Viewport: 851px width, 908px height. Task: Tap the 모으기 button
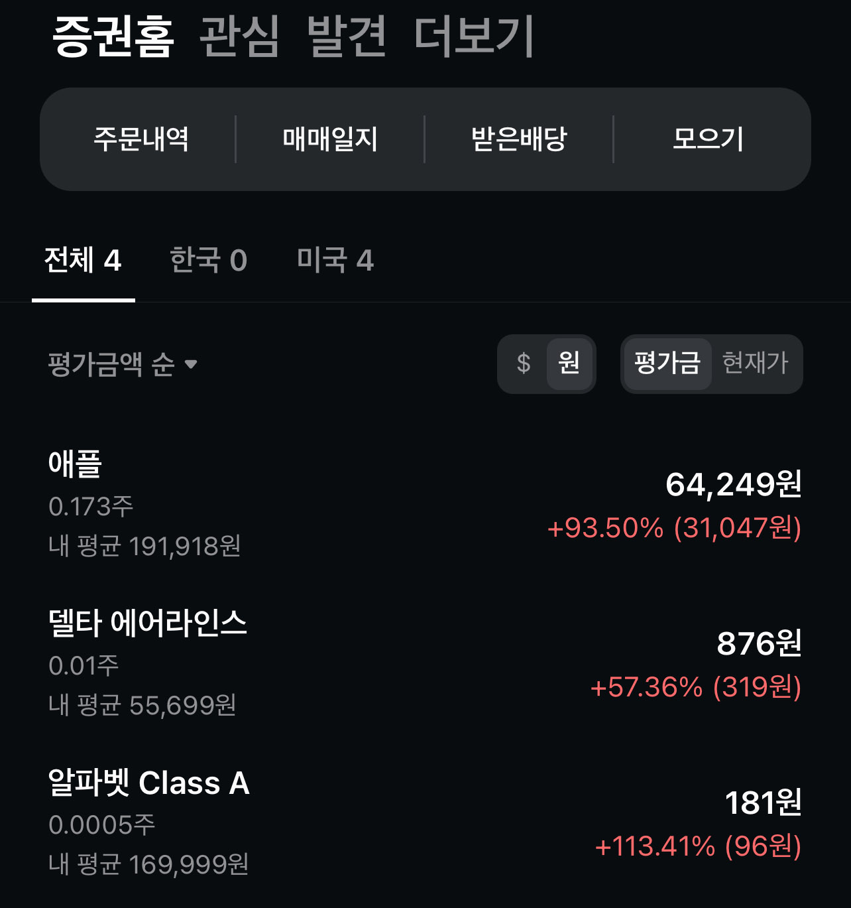[708, 139]
